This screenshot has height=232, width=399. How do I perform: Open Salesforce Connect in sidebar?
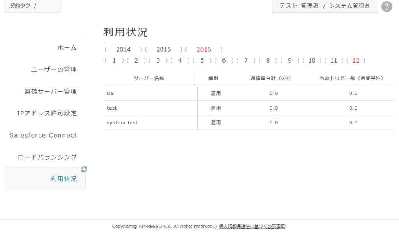43,135
